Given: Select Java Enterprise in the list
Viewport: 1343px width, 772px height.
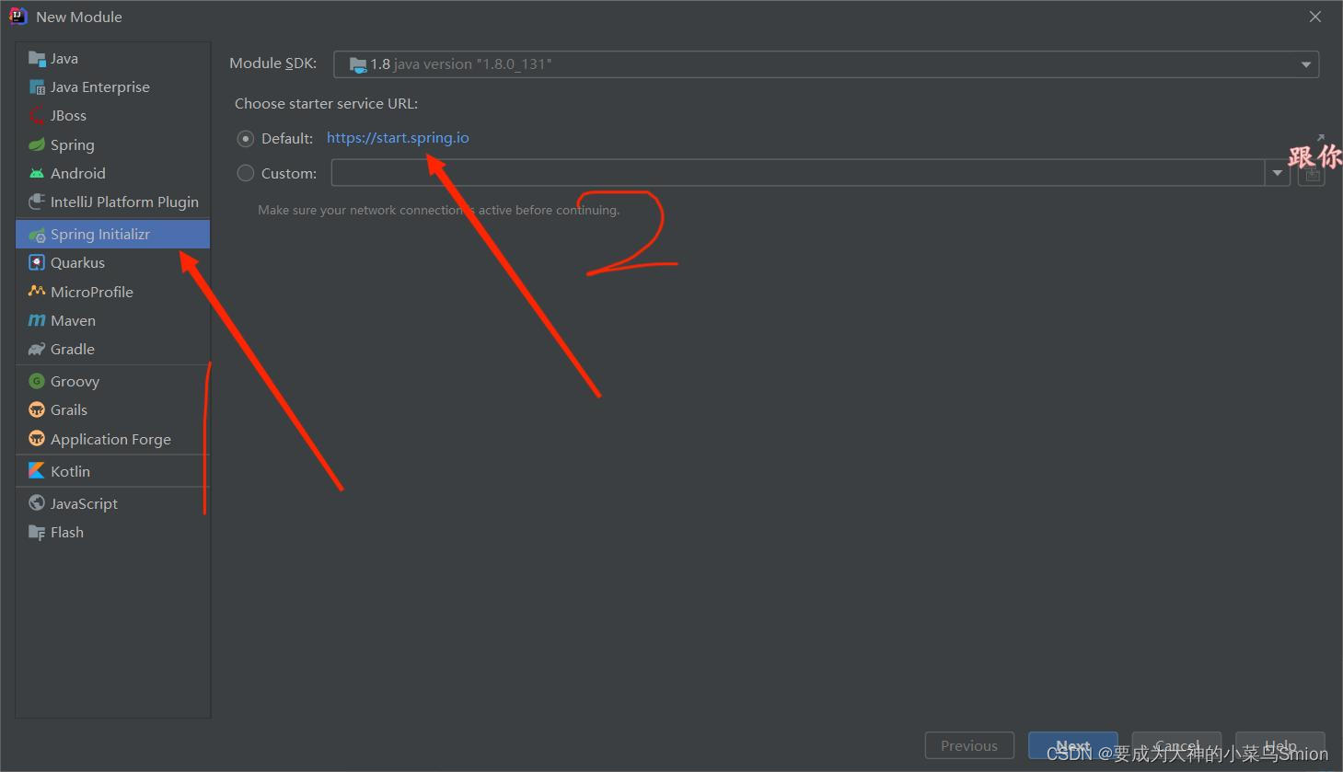Looking at the screenshot, I should pyautogui.click(x=113, y=87).
